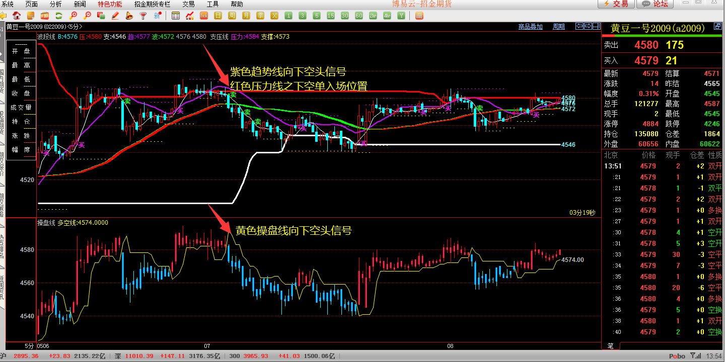
Task: Open the quote table list icon
Action: pyautogui.click(x=176, y=16)
